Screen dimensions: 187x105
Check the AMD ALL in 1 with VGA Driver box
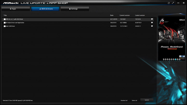click(x=4, y=19)
